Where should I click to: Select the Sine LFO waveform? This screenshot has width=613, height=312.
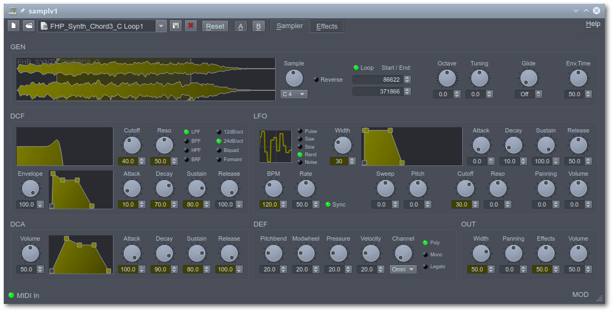301,147
